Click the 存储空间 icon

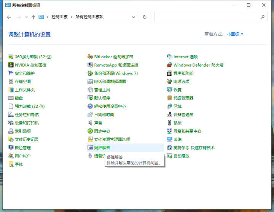click(x=11, y=81)
